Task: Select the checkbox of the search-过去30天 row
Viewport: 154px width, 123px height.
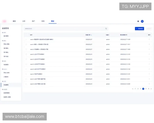Action: tap(26, 59)
